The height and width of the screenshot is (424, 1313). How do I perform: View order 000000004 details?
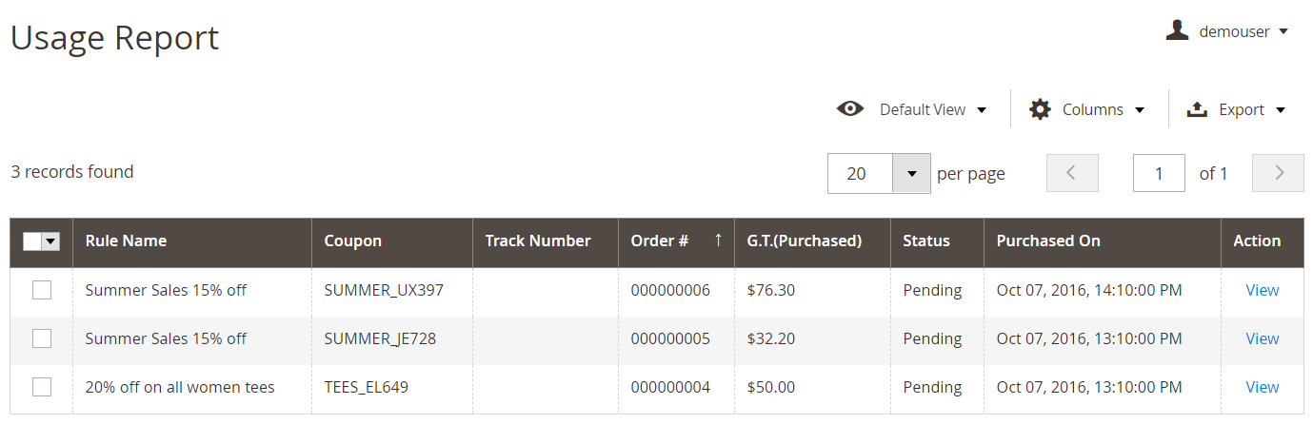1262,387
